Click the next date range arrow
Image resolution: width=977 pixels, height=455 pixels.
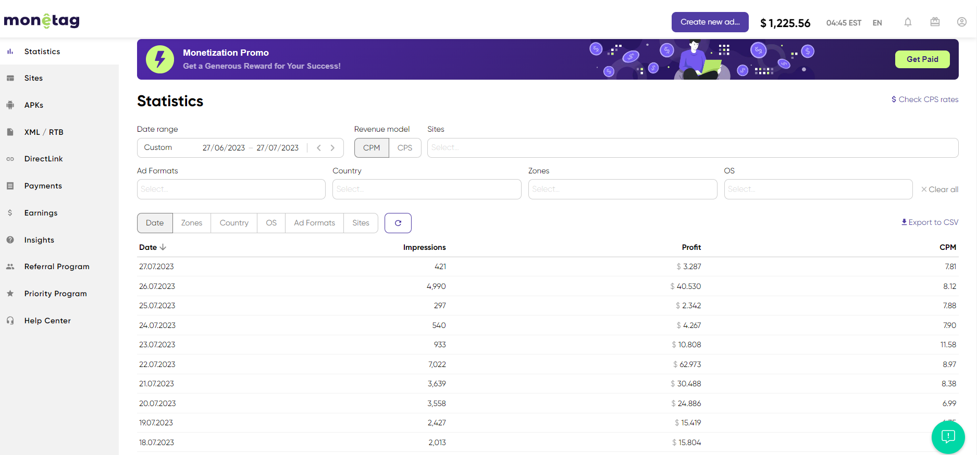(x=332, y=148)
